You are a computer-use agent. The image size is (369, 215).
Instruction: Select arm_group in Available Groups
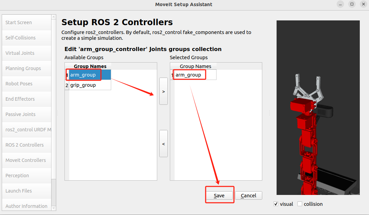point(90,75)
